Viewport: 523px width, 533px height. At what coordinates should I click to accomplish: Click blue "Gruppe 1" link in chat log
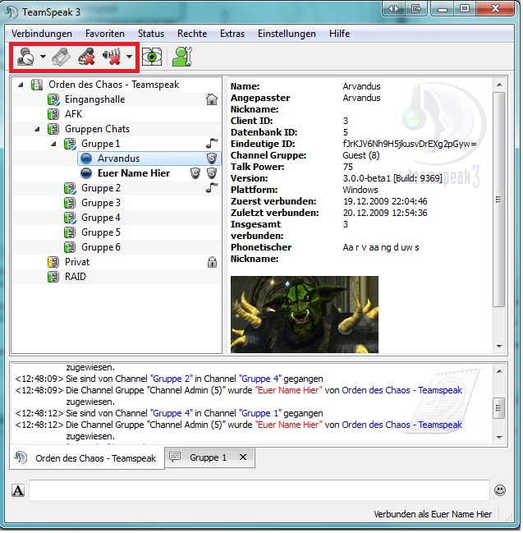coord(260,414)
